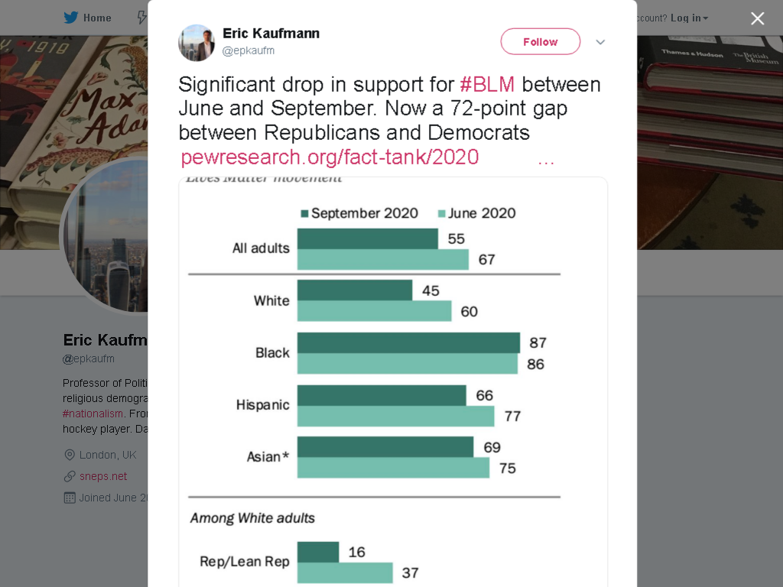This screenshot has width=783, height=587.
Task: Click Eric Kaufmann's avatar in tweet
Action: tap(197, 43)
